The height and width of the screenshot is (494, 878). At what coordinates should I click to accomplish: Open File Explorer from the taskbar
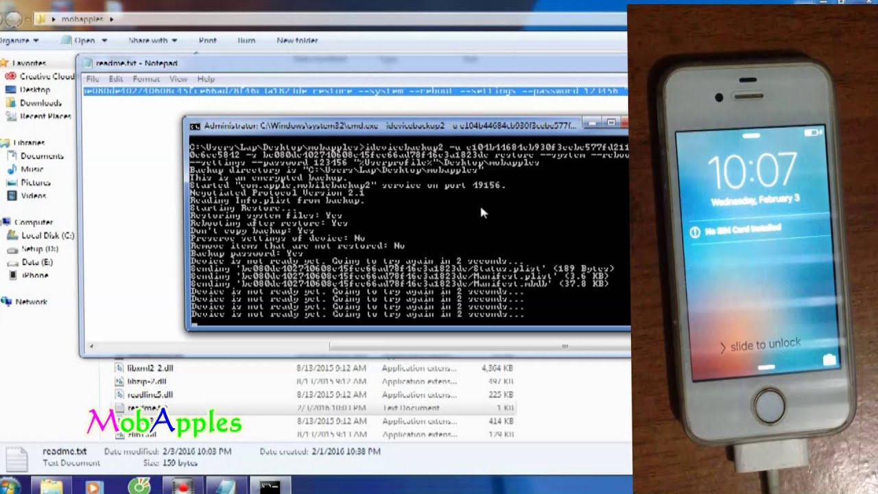51,486
